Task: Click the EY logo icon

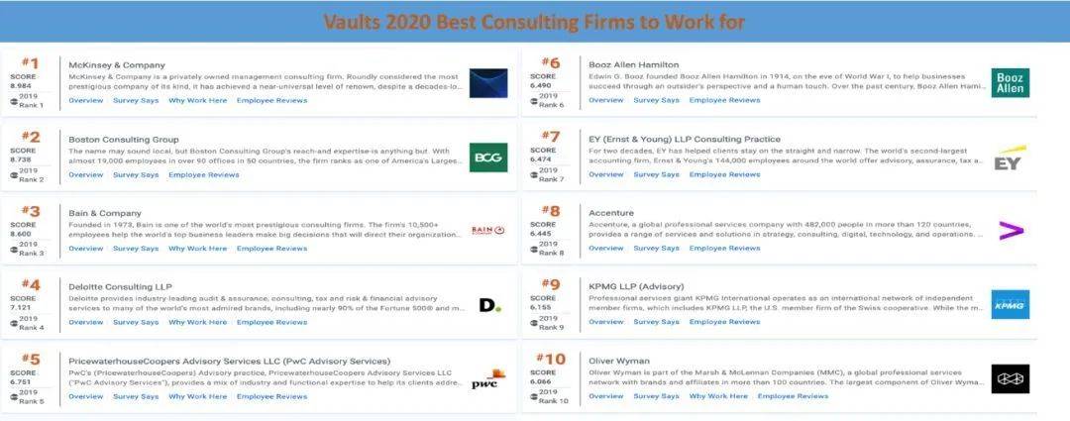Action: (1010, 158)
